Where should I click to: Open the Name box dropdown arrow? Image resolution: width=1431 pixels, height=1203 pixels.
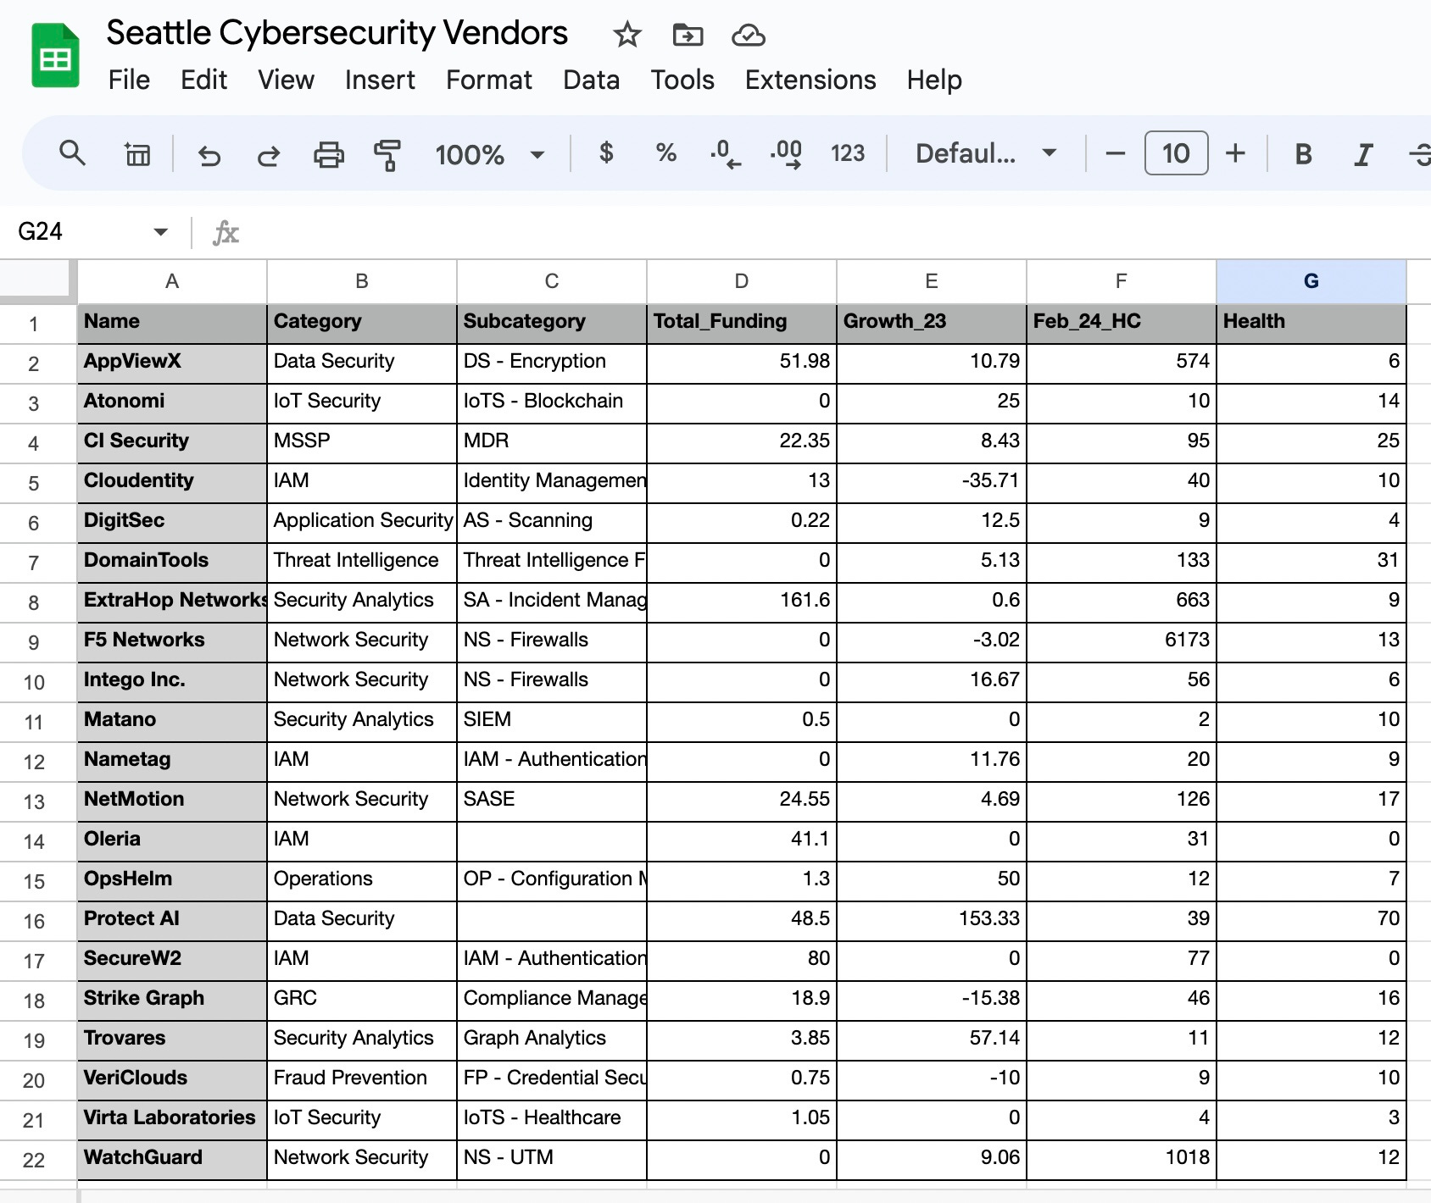160,232
